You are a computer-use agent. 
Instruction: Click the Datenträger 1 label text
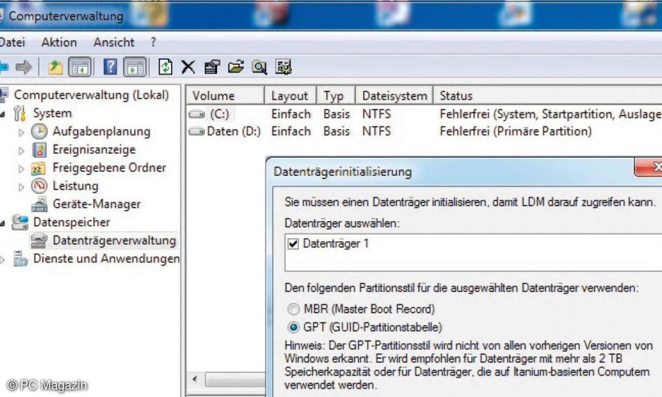(336, 244)
